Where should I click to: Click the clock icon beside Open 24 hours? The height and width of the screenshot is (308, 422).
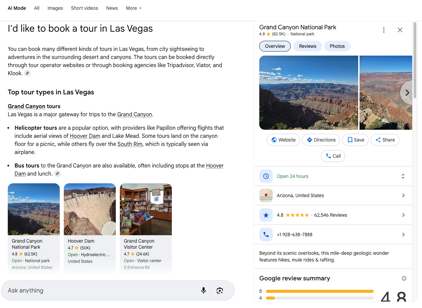click(266, 176)
